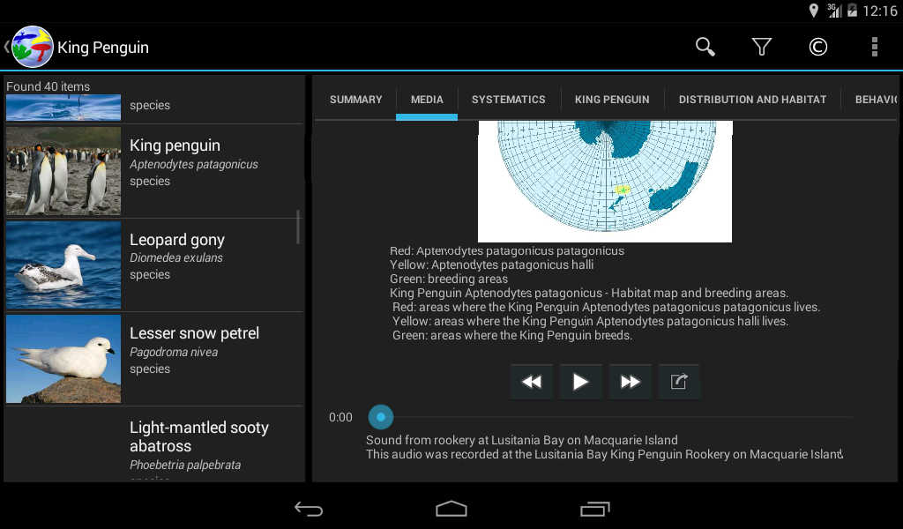Tap the 3G signal strength icon
The image size is (903, 529).
point(834,11)
